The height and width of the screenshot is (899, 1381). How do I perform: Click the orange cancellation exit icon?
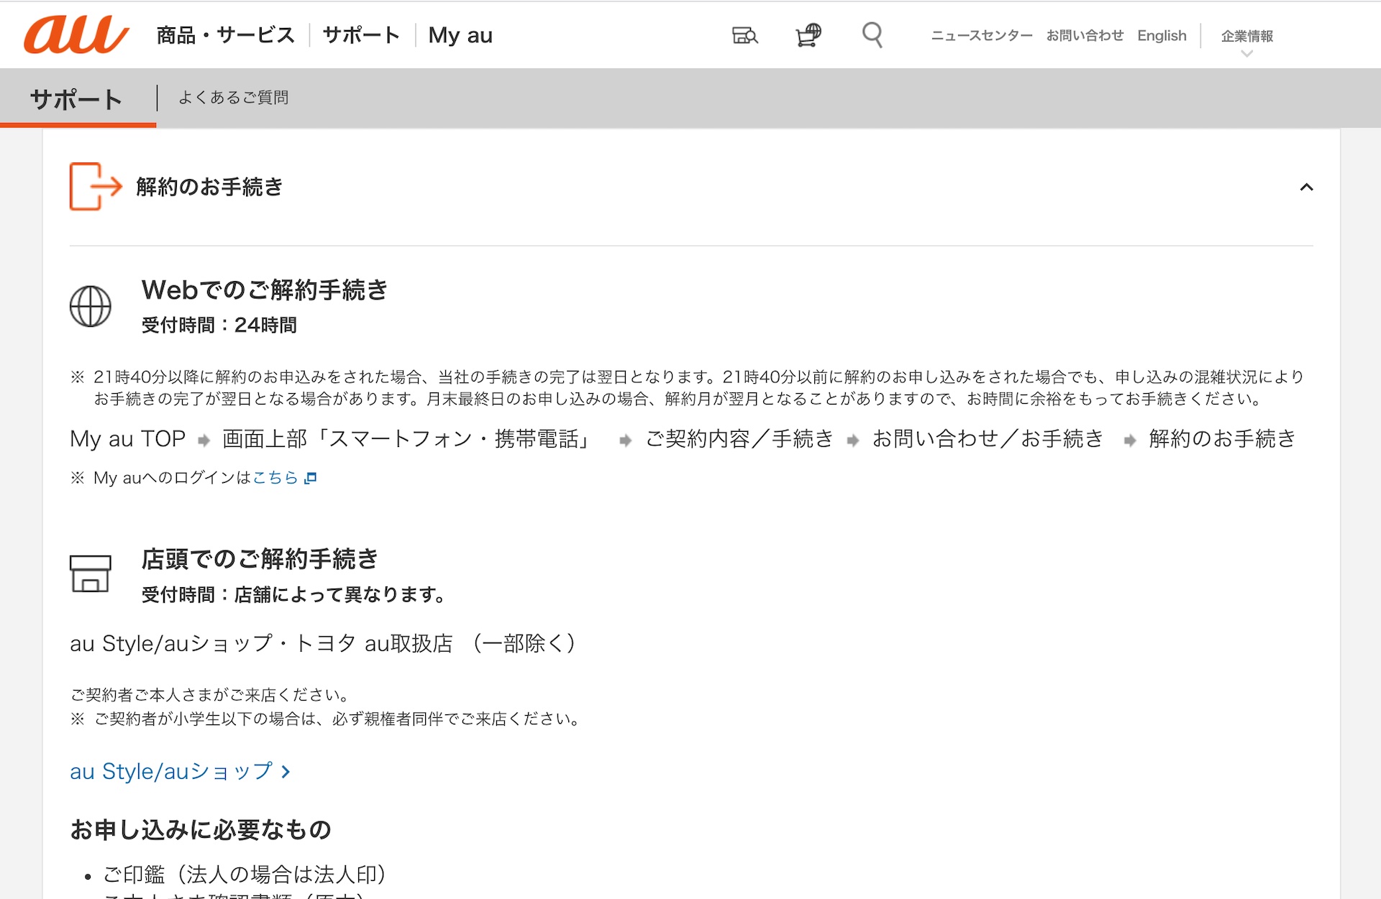point(95,186)
